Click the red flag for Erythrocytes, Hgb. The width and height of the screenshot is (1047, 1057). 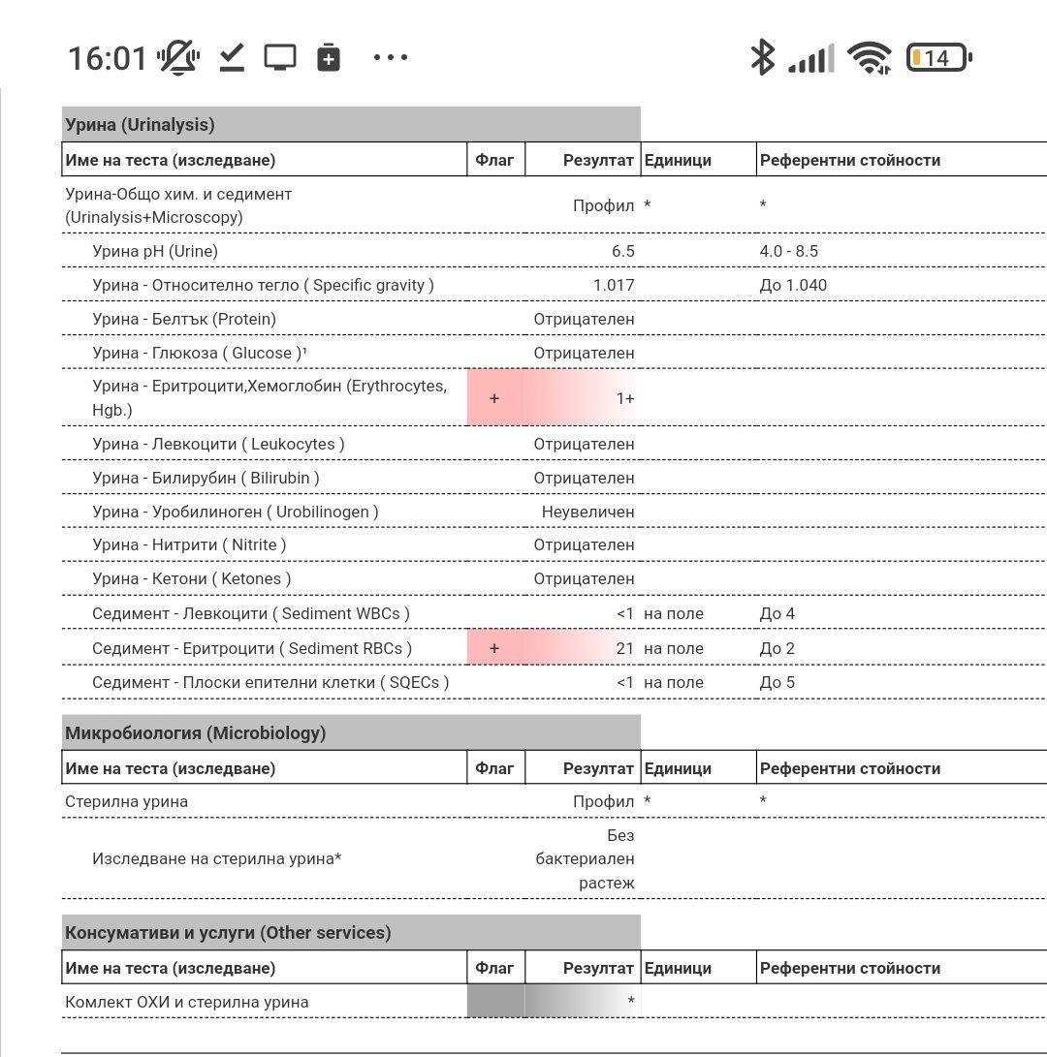pyautogui.click(x=494, y=398)
